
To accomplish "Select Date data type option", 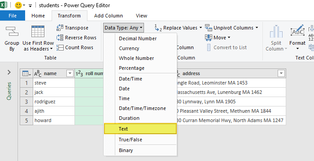I will [140, 89].
